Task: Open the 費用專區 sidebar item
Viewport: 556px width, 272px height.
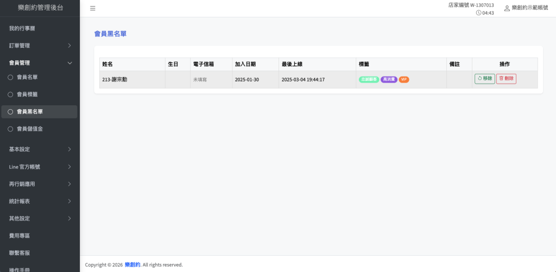Action: pos(20,236)
